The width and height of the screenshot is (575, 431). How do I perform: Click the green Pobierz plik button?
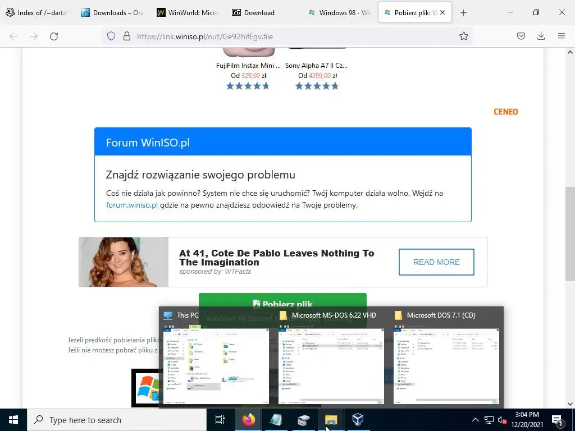tap(282, 300)
